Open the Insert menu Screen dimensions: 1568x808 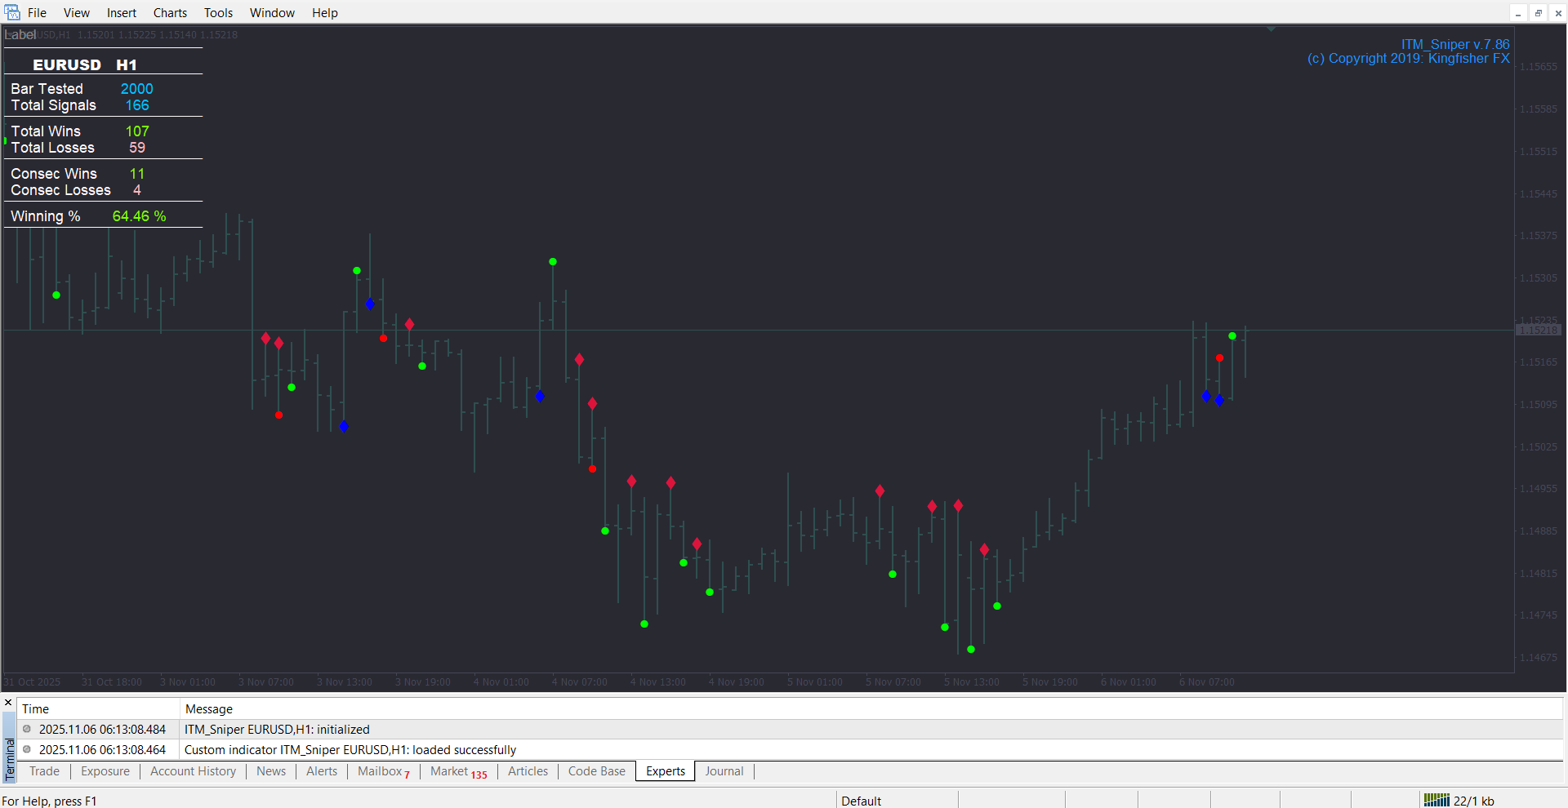[122, 13]
